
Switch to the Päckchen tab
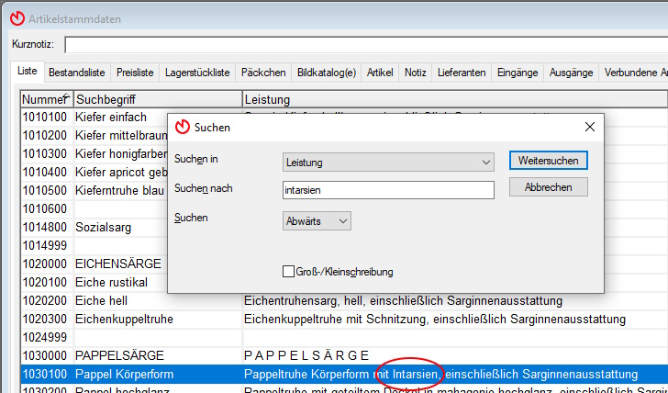coord(263,73)
